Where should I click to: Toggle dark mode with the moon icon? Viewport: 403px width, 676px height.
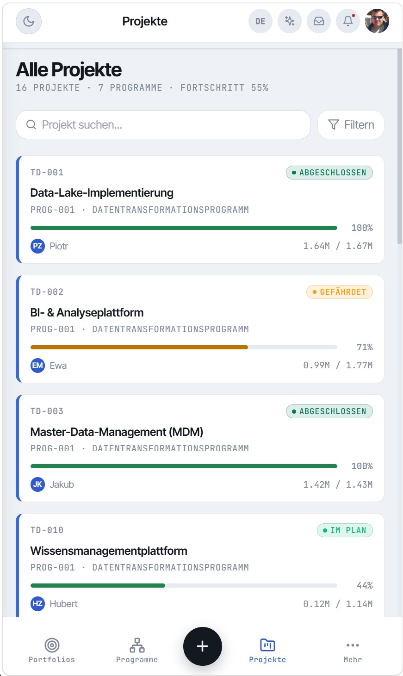click(x=29, y=21)
